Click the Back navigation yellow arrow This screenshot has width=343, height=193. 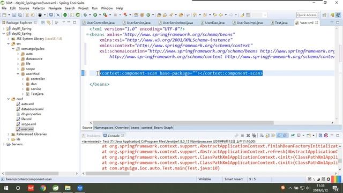221,15
